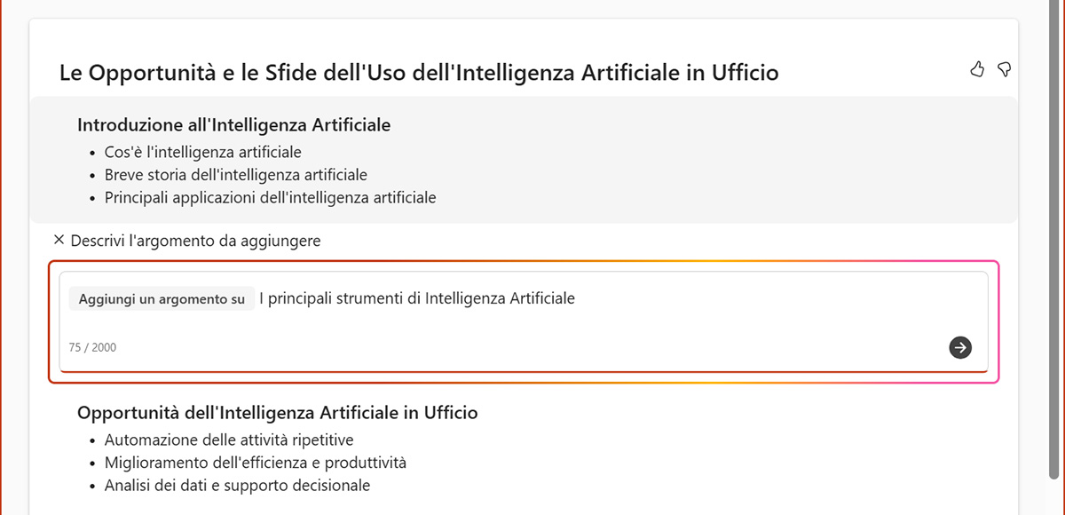Click 'Principali applicazioni dell'intelligenza artificiale' item
This screenshot has height=515, width=1065.
tap(271, 197)
